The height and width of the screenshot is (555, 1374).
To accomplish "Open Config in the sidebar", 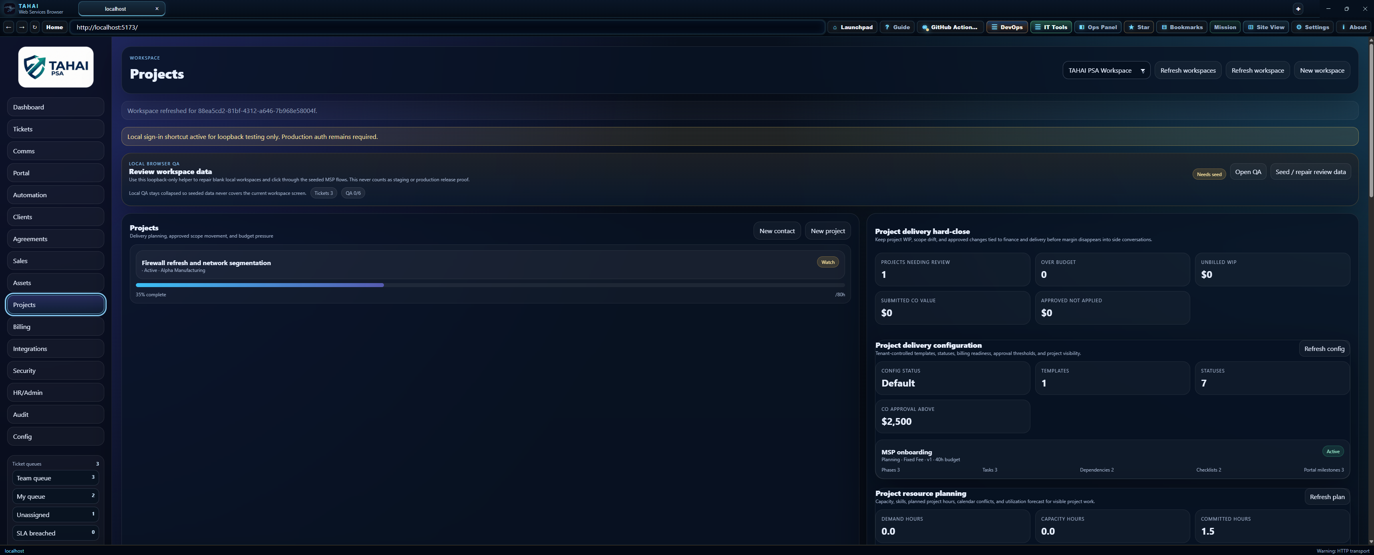I will point(56,437).
